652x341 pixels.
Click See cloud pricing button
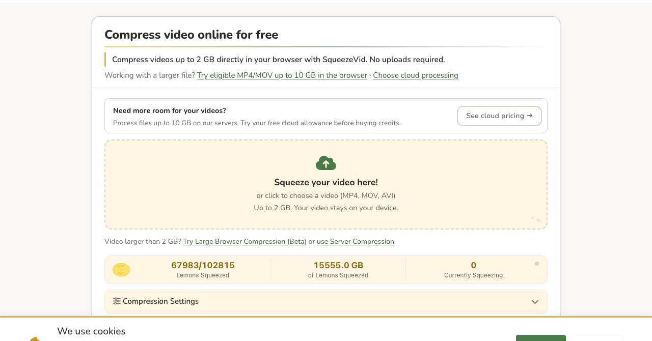(499, 116)
